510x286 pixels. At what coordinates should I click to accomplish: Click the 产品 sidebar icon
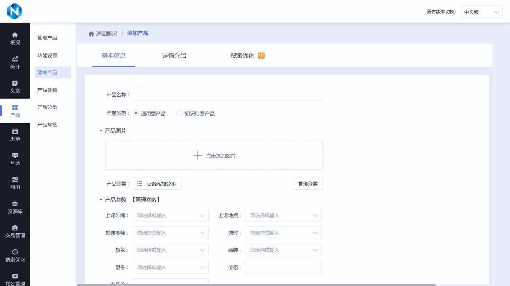(15, 111)
